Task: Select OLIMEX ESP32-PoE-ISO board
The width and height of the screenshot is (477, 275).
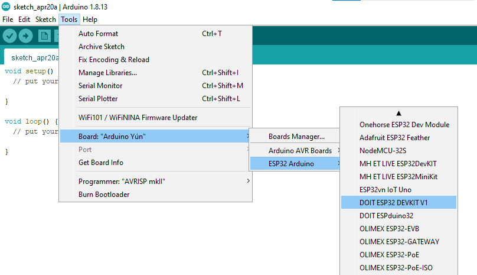Action: click(398, 268)
